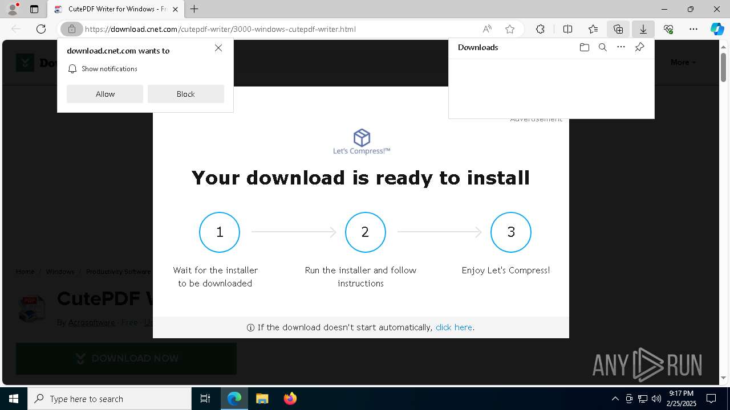Open the Windows Start menu

14,399
